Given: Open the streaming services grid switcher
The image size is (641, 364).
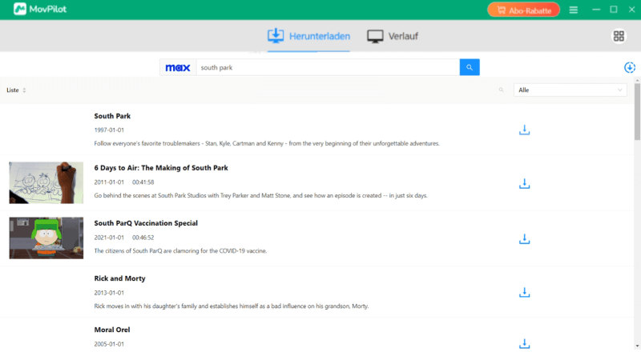Looking at the screenshot, I should (x=619, y=36).
